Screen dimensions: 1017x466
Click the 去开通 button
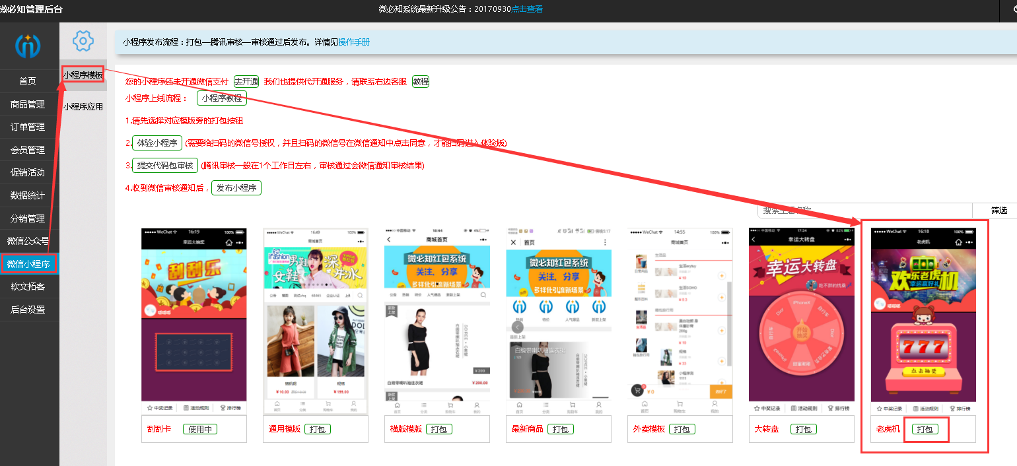pyautogui.click(x=246, y=82)
